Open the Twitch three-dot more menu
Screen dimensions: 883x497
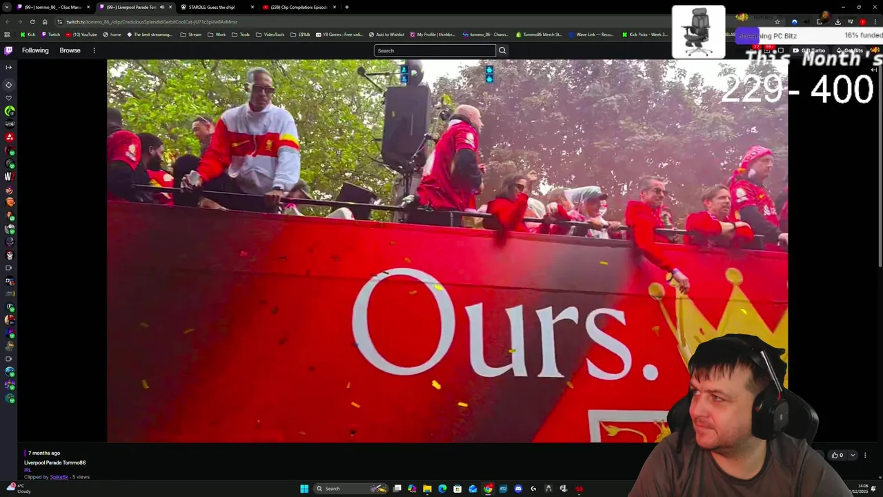(x=94, y=50)
